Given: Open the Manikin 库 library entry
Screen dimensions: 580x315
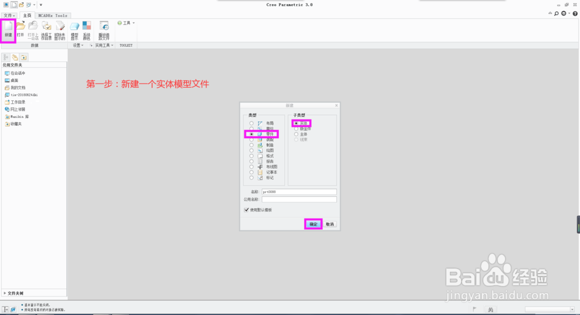Looking at the screenshot, I should [x=17, y=117].
